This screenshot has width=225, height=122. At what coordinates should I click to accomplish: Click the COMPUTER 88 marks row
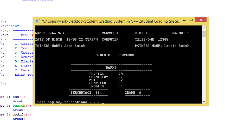(106, 83)
